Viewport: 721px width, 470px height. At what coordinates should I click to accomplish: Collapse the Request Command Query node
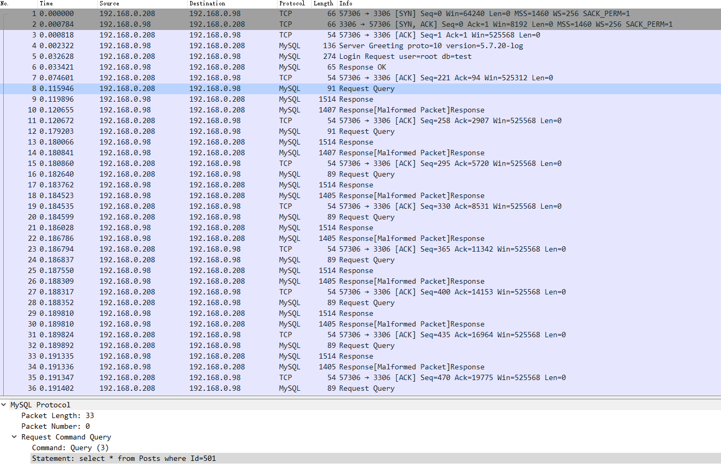[x=14, y=437]
